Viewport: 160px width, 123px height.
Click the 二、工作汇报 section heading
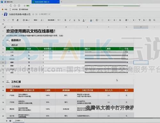point(13,82)
